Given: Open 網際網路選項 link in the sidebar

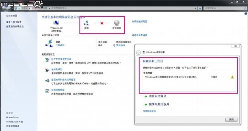Looking at the screenshot, I should coord(13,126).
